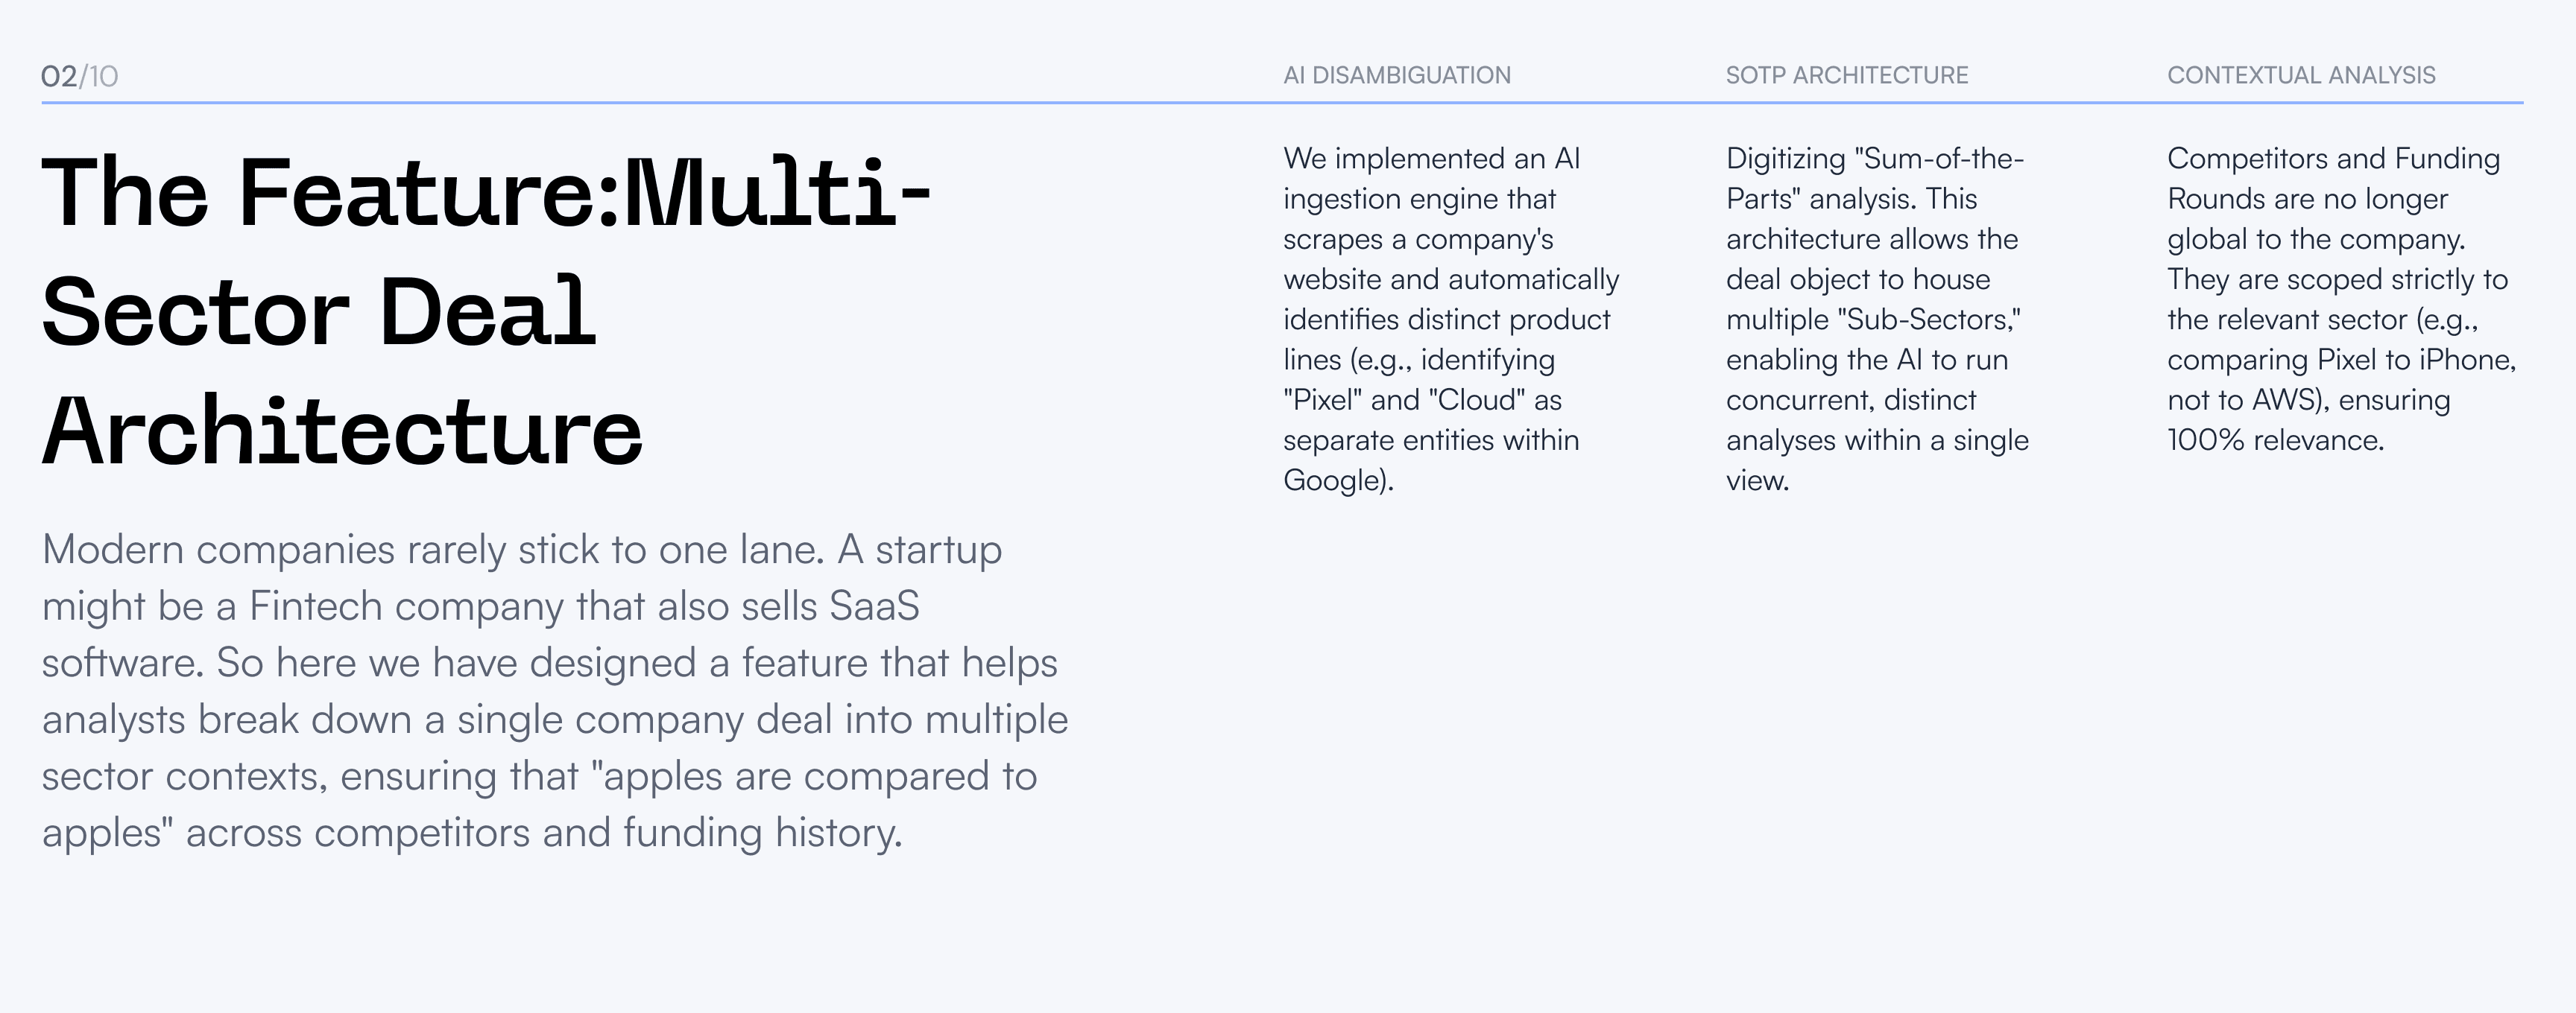Click the 02/10 slide counter
The height and width of the screenshot is (1013, 2576).
(79, 76)
